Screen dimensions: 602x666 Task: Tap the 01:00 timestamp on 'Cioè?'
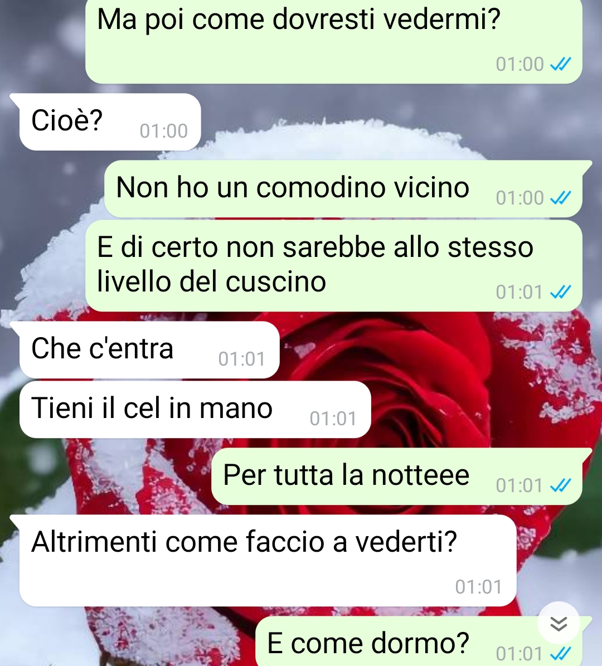[163, 131]
